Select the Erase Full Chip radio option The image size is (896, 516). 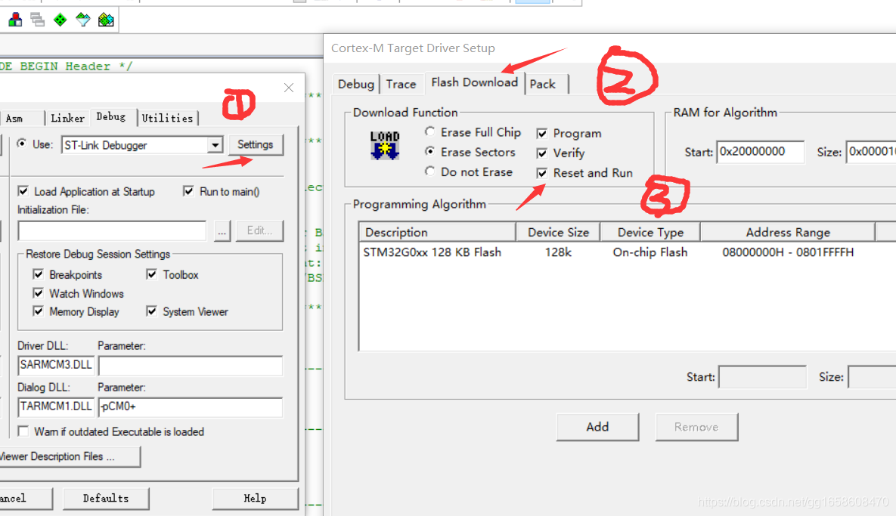pos(430,132)
